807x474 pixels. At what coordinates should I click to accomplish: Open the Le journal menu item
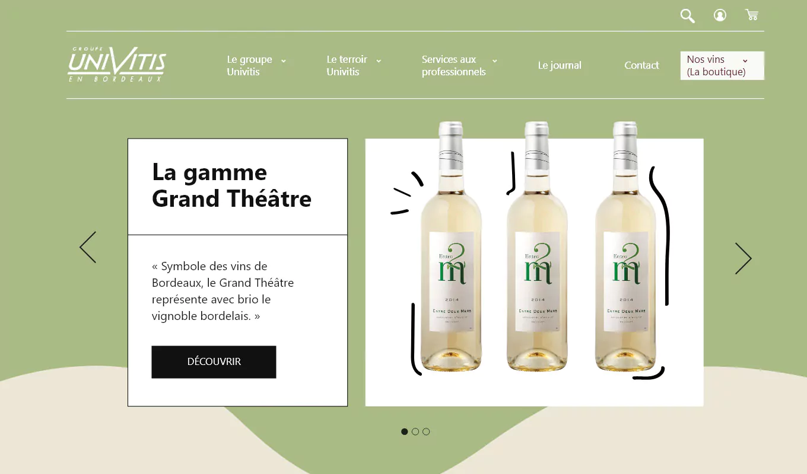559,65
